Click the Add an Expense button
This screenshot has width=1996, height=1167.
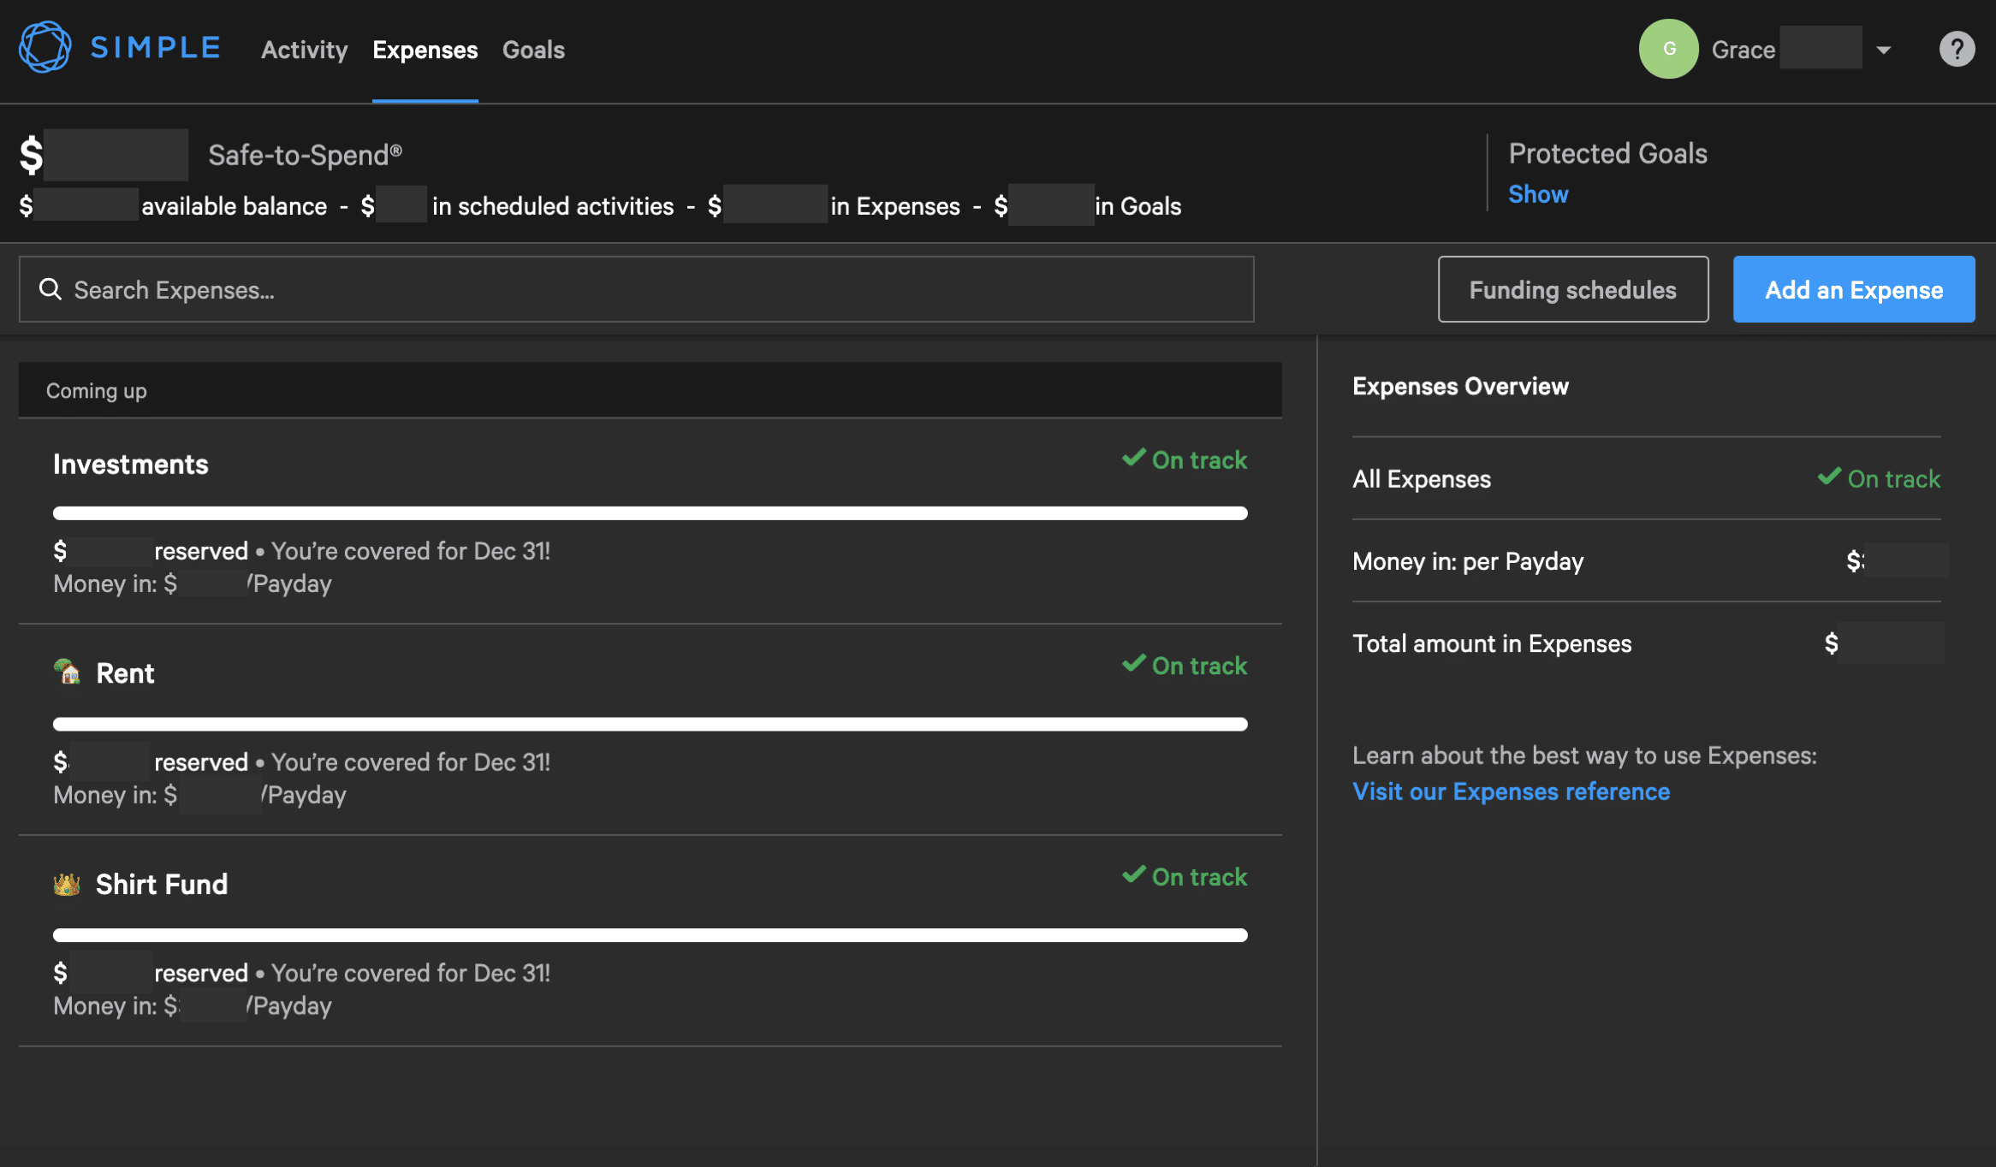pos(1854,289)
